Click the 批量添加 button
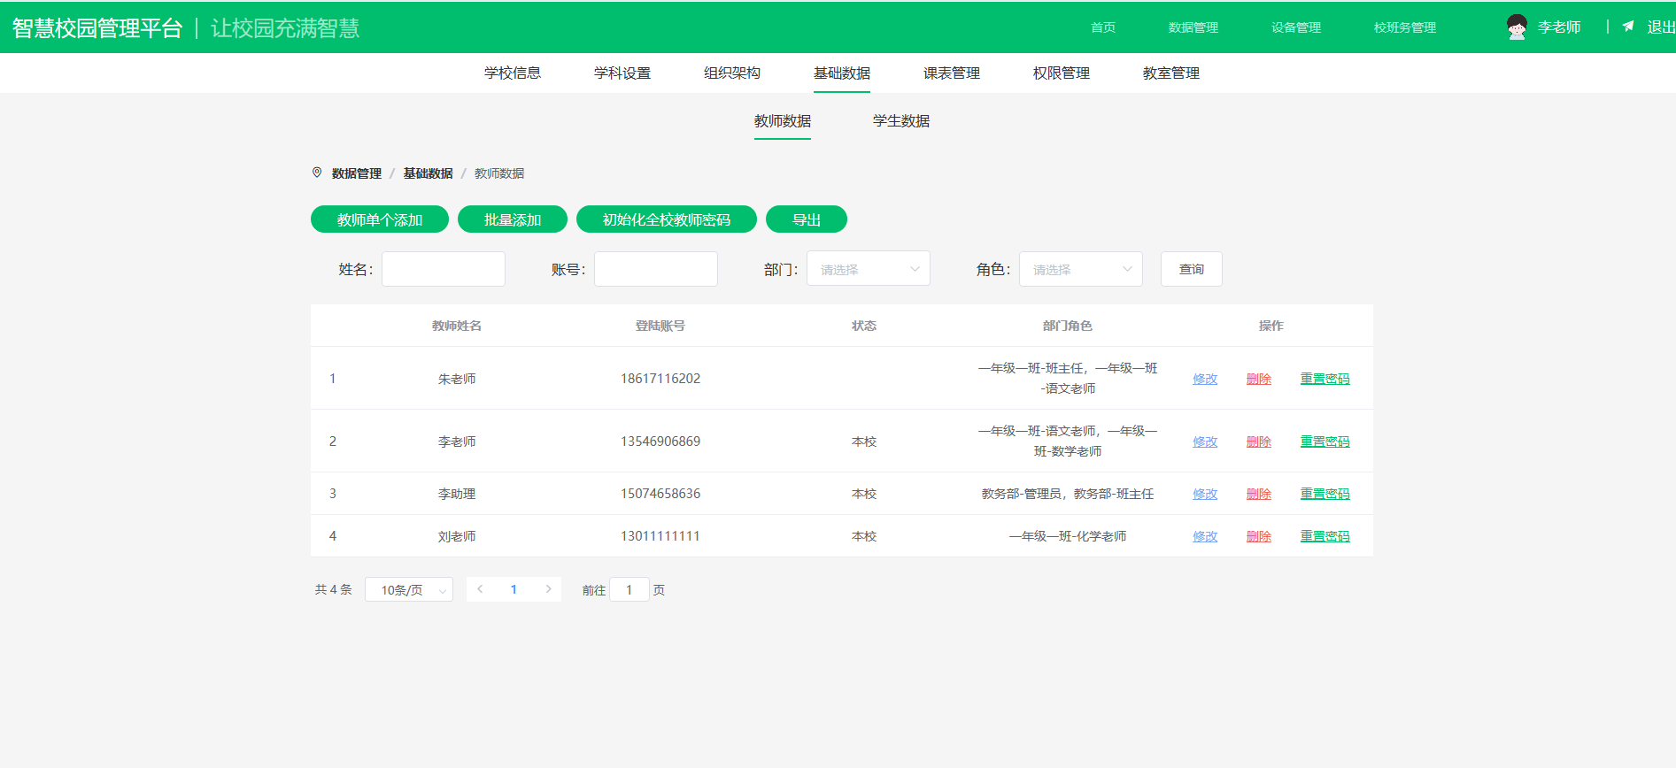The width and height of the screenshot is (1676, 768). (512, 219)
